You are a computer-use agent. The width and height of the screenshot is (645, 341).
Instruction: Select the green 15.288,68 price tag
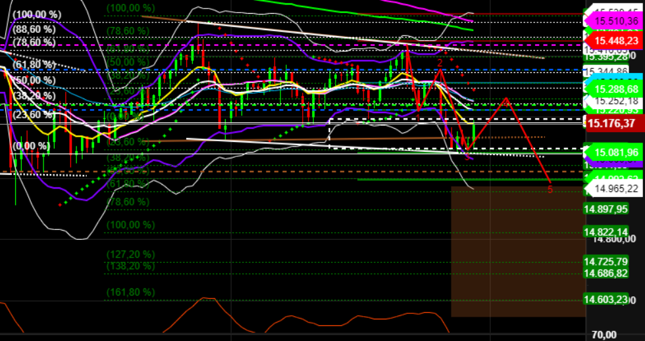pos(612,89)
